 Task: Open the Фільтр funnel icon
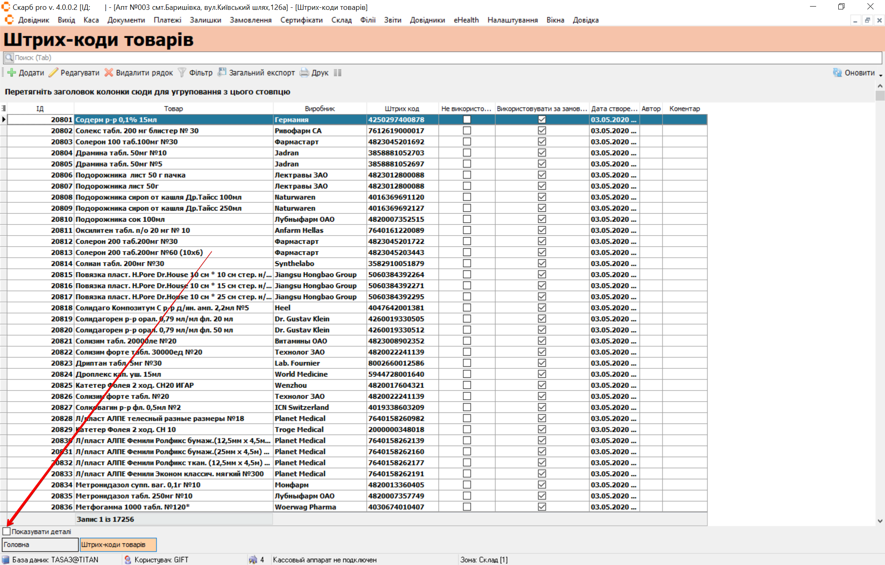pos(182,73)
